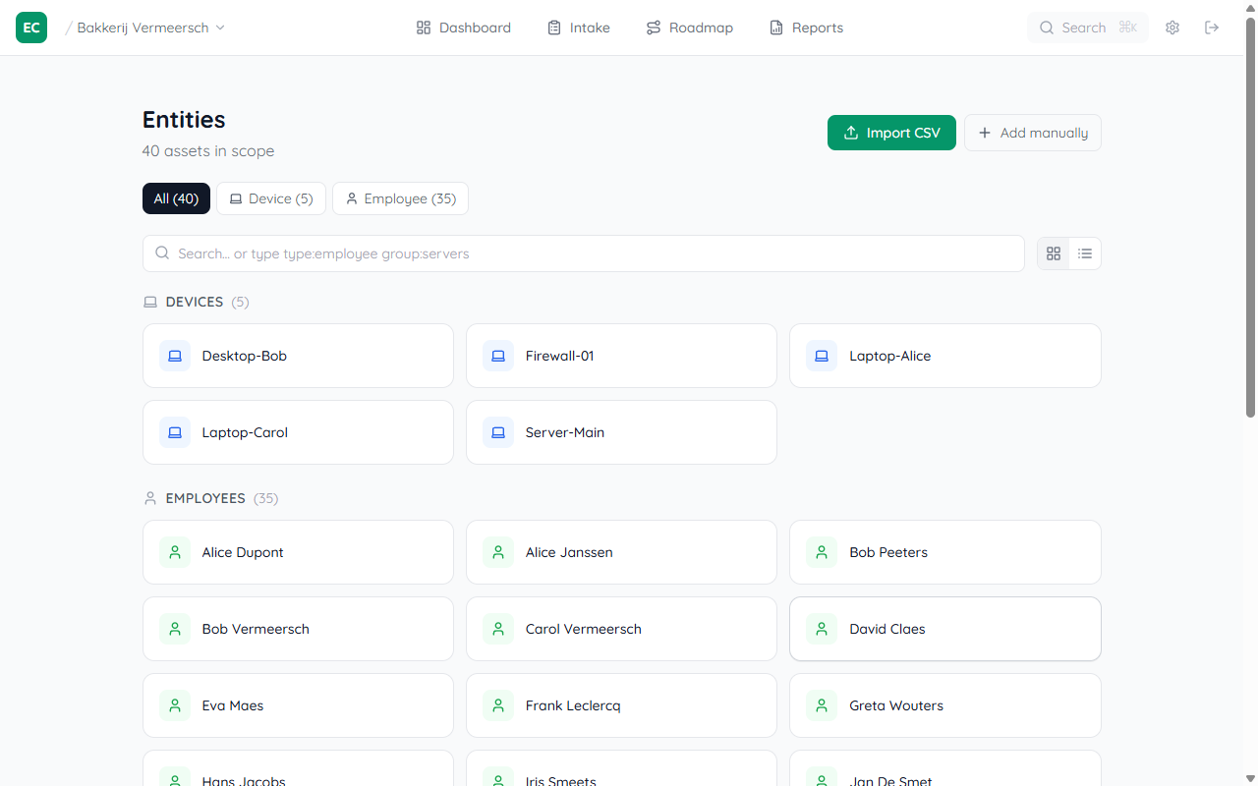Click the Greta Wouters employee icon
The height and width of the screenshot is (786, 1258).
point(822,705)
